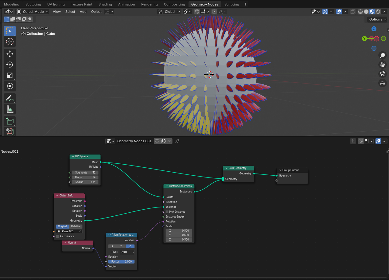389x280 pixels.
Task: Toggle camera view icon
Action: pos(383,74)
